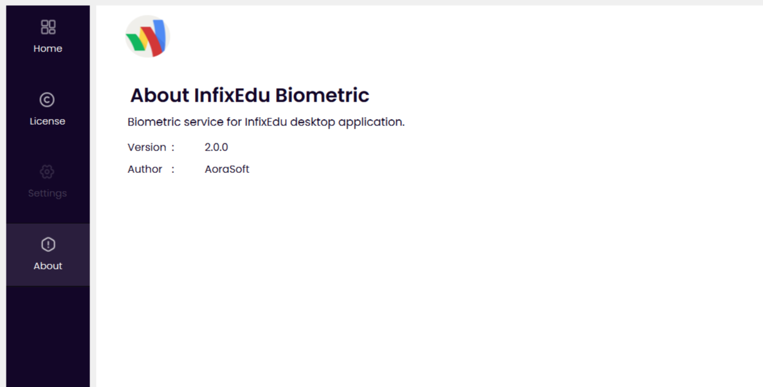Click the "About InfixEdu Biometric" heading
This screenshot has height=387, width=763.
(250, 95)
